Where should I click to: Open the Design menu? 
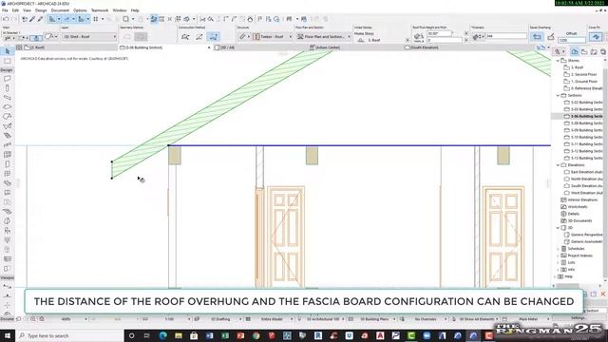tap(41, 10)
